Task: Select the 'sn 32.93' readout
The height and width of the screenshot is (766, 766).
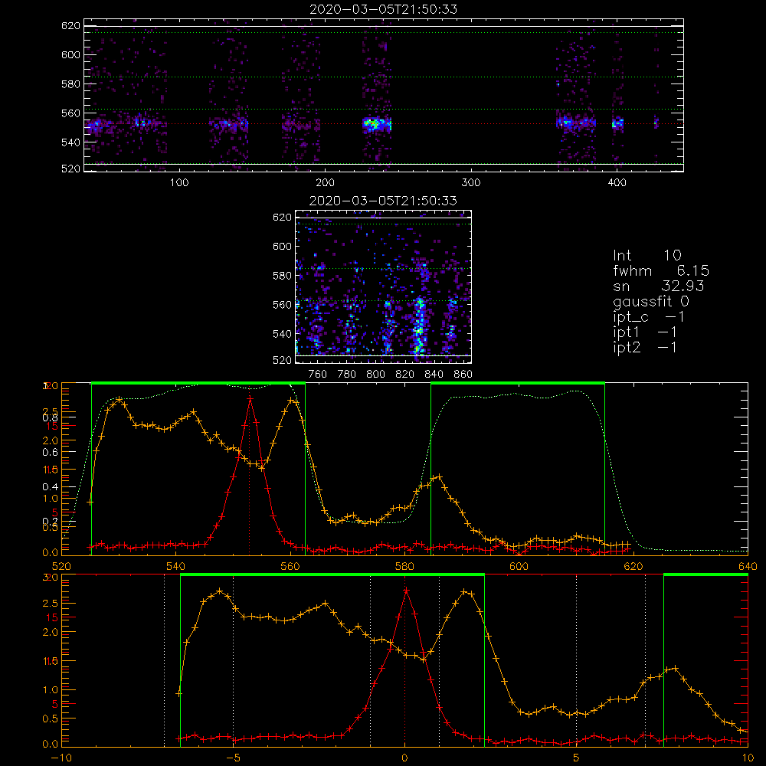Action: (x=659, y=286)
